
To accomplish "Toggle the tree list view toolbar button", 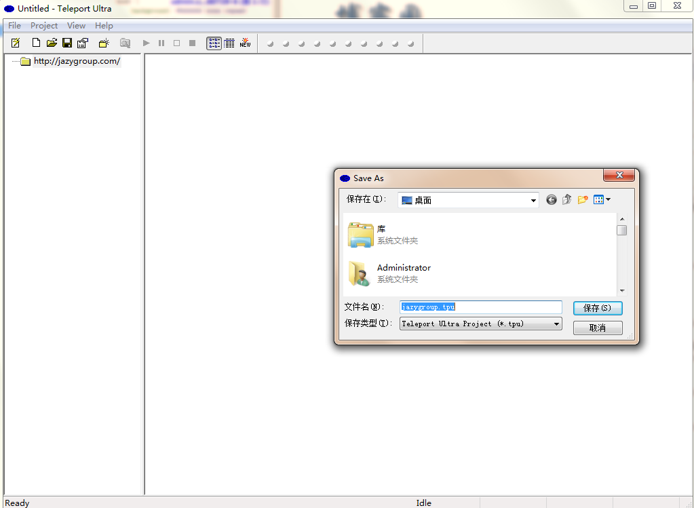I will pyautogui.click(x=214, y=43).
